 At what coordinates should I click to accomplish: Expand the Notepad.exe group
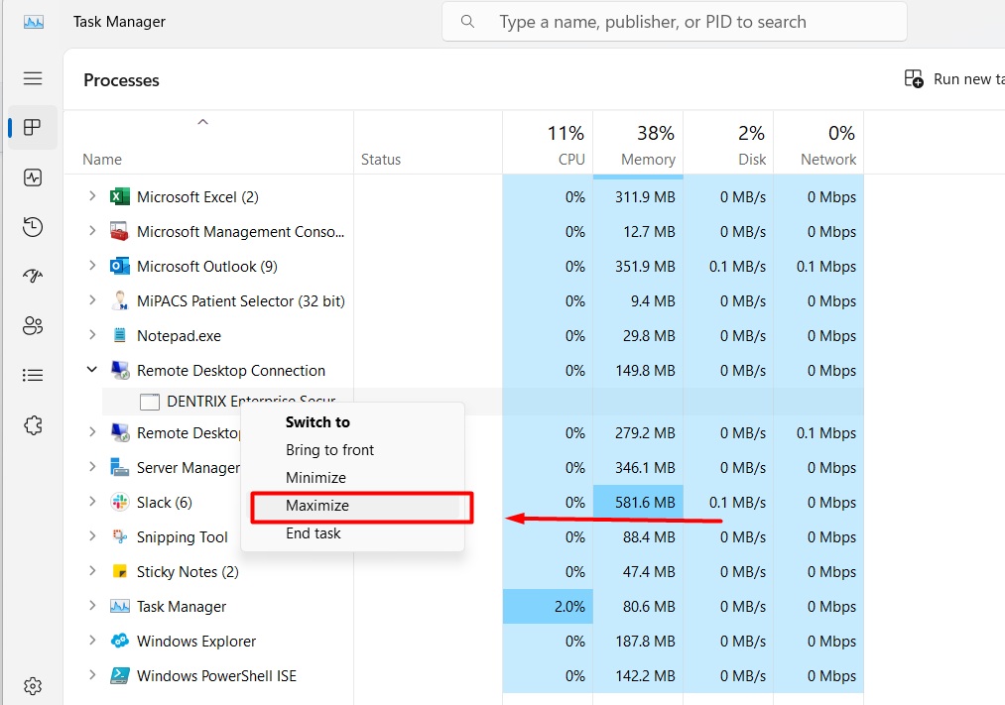[x=92, y=334]
